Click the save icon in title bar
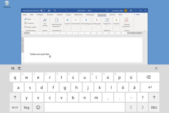The width and height of the screenshot is (169, 113). (x=49, y=11)
